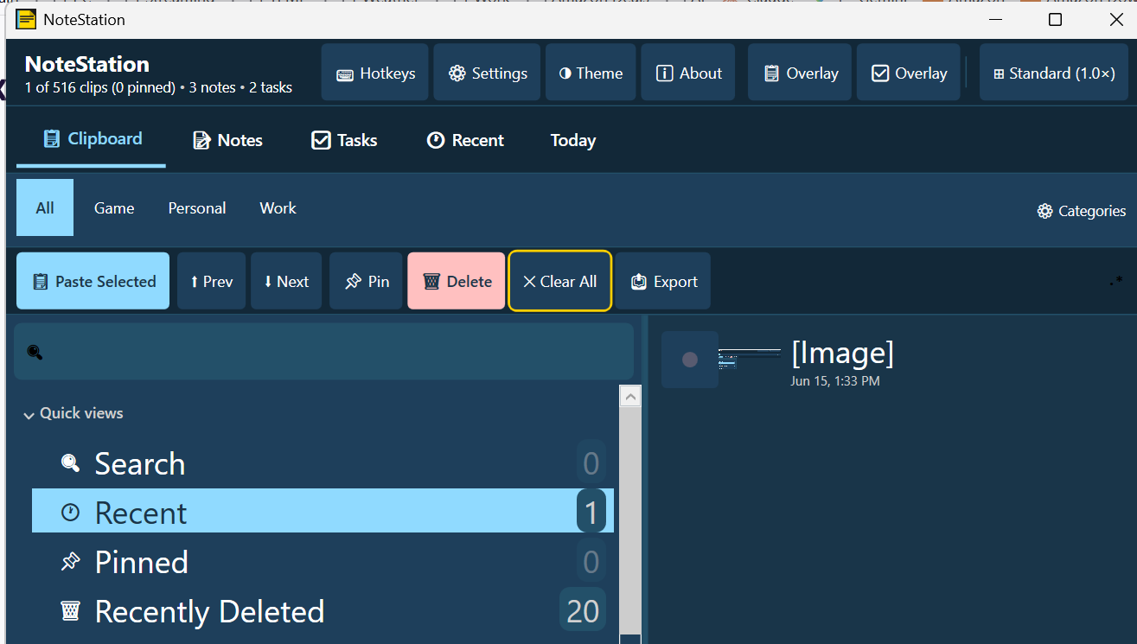This screenshot has width=1137, height=644.
Task: Maximize the NoteStation window
Action: (1055, 19)
